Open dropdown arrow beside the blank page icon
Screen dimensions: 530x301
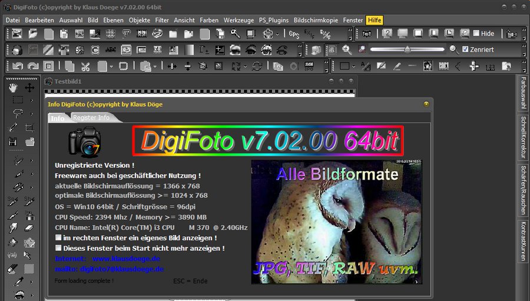point(111,67)
